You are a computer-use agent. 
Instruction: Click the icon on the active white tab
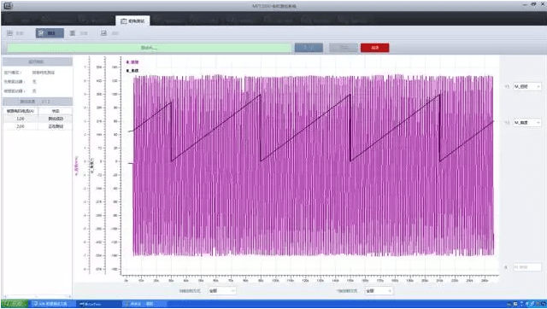coord(123,21)
